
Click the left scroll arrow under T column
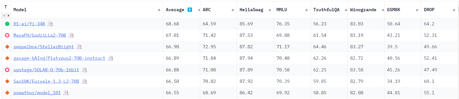[4, 16]
